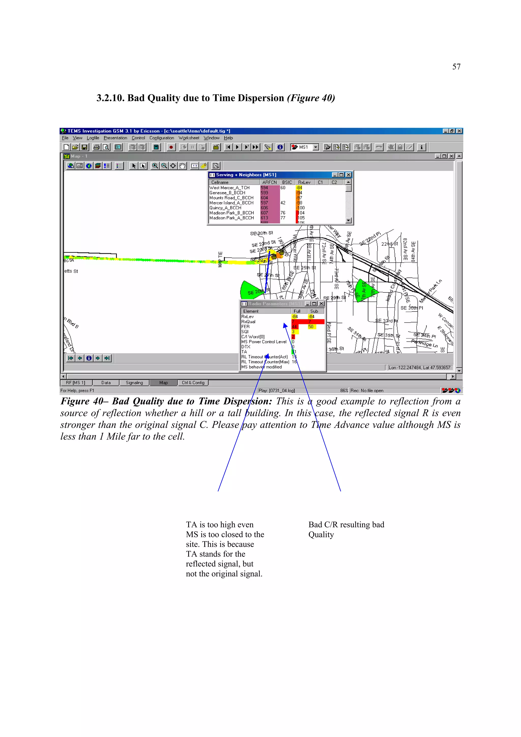This screenshot has width=521, height=737.
Task: Click the red Record logfile button
Action: (x=171, y=147)
